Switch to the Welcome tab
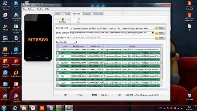197x111 pixels. [x=58, y=14]
